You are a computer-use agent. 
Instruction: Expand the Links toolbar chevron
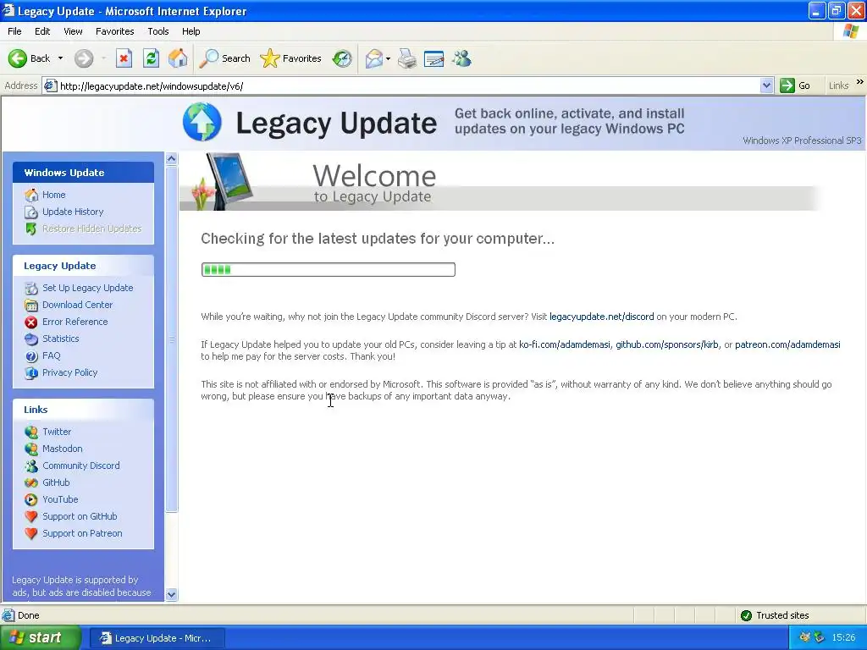[860, 82]
